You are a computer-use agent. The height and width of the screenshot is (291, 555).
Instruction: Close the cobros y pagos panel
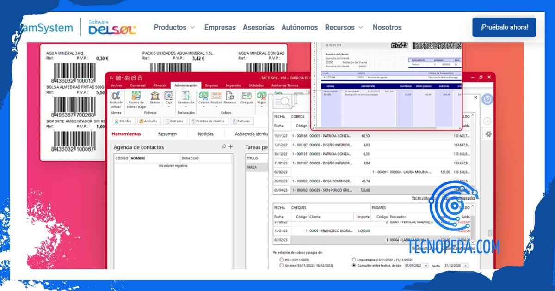tap(476, 97)
